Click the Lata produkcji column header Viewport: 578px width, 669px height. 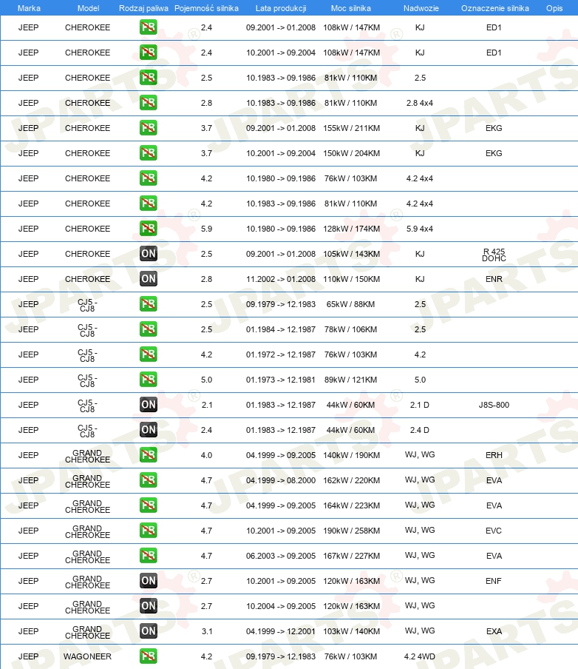[x=281, y=8]
